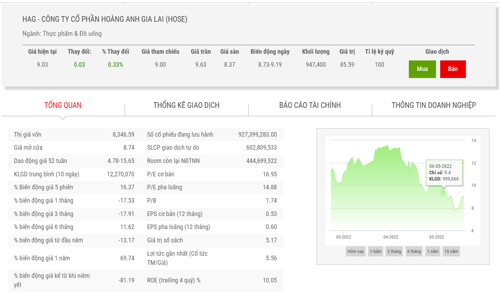Show the 1 năm price chart
Image resolution: width=499 pixels, height=294 pixels.
tap(432, 251)
